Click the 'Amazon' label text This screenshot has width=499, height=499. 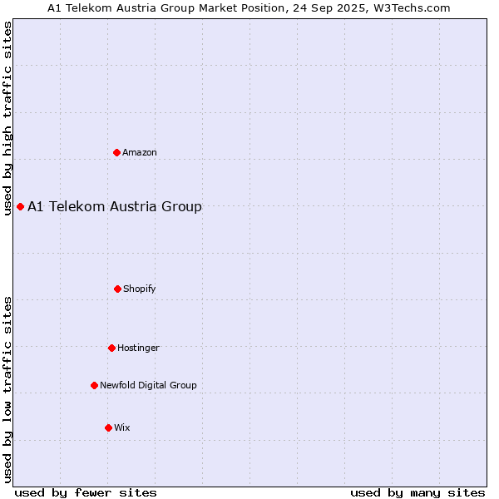click(x=140, y=152)
